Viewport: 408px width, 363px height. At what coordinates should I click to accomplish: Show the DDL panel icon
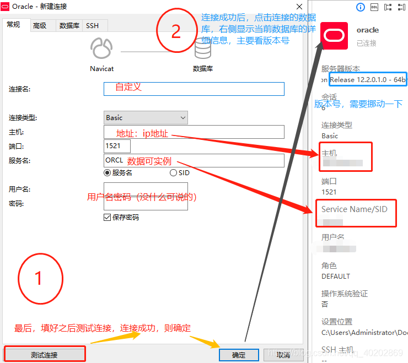tap(374, 7)
